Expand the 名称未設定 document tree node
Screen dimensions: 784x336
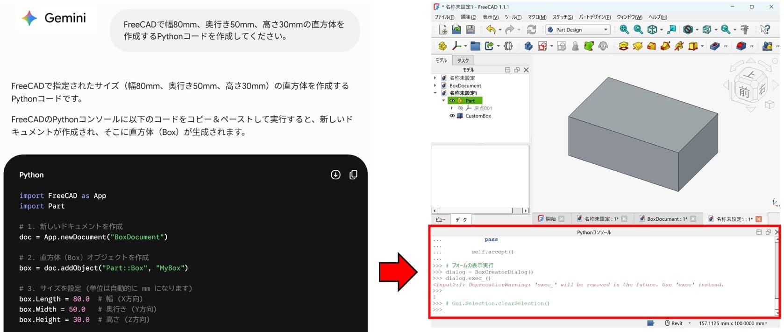tap(435, 78)
